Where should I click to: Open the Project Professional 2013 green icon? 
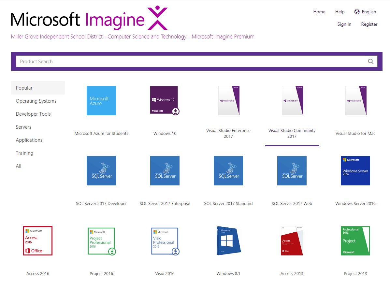click(355, 241)
